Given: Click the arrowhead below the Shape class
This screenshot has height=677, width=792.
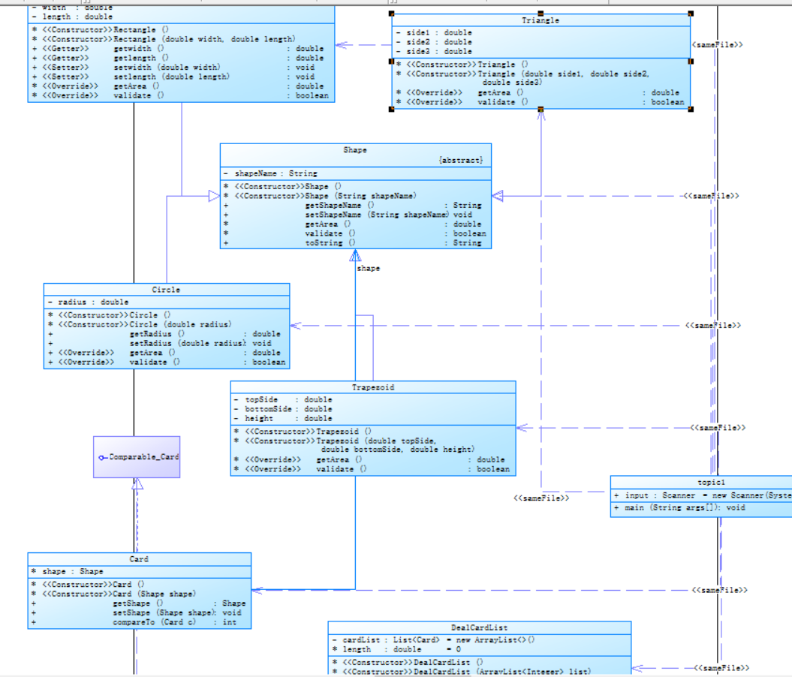Looking at the screenshot, I should (355, 255).
